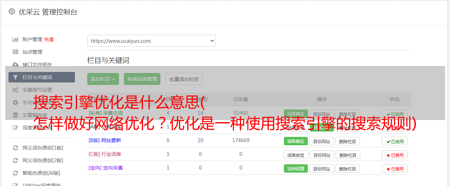This screenshot has width=450, height=186.
Task: Click the collected count 174669
Action: click(241, 140)
